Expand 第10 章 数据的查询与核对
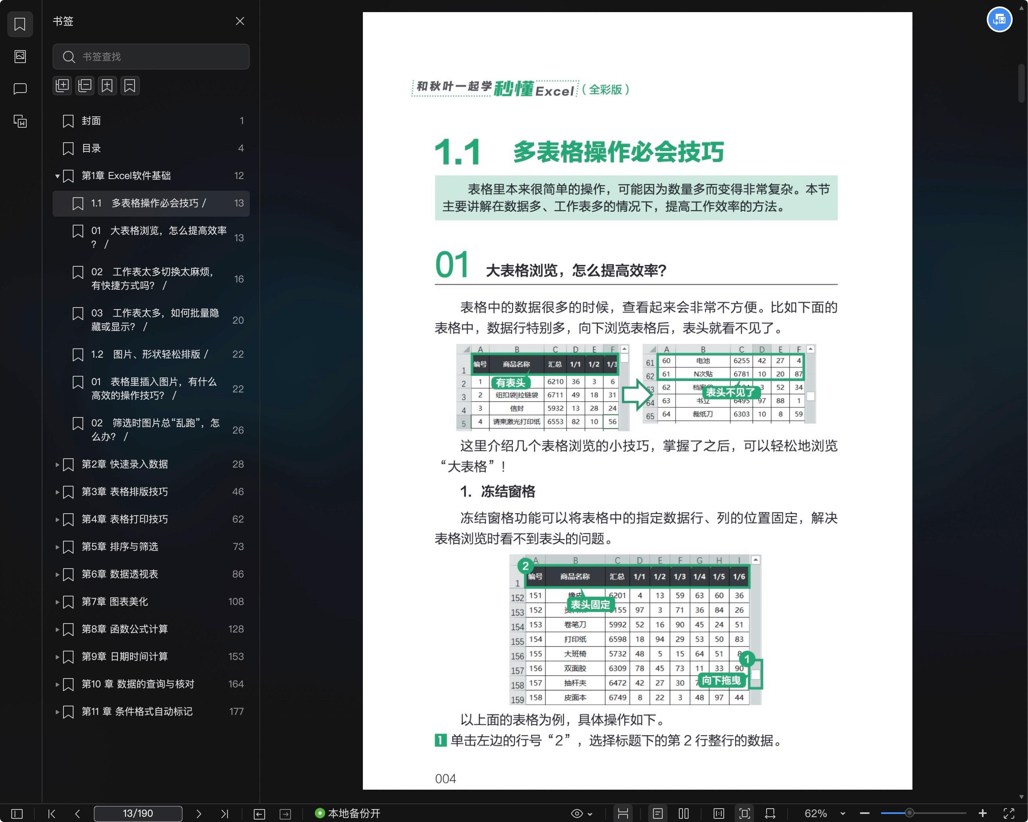Screen dimensions: 1028x822 57,684
